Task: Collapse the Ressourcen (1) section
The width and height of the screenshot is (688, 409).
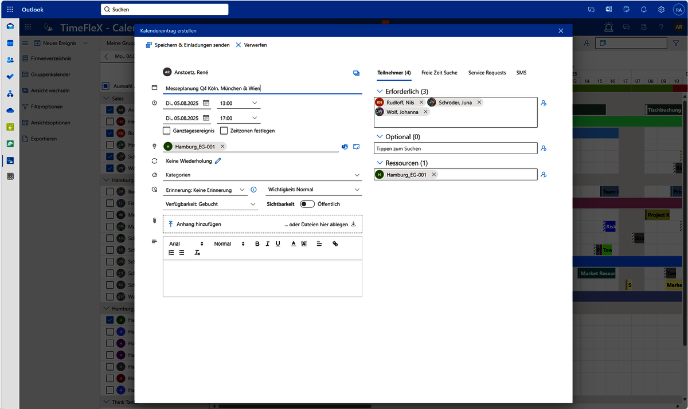Action: 380,163
